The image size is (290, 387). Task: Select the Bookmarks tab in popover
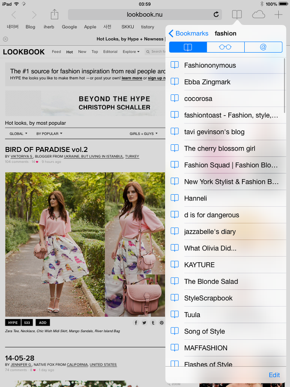(x=188, y=47)
